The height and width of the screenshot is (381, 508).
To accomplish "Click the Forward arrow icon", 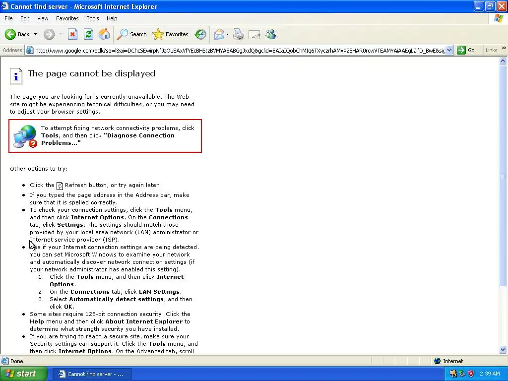I will 49,34.
